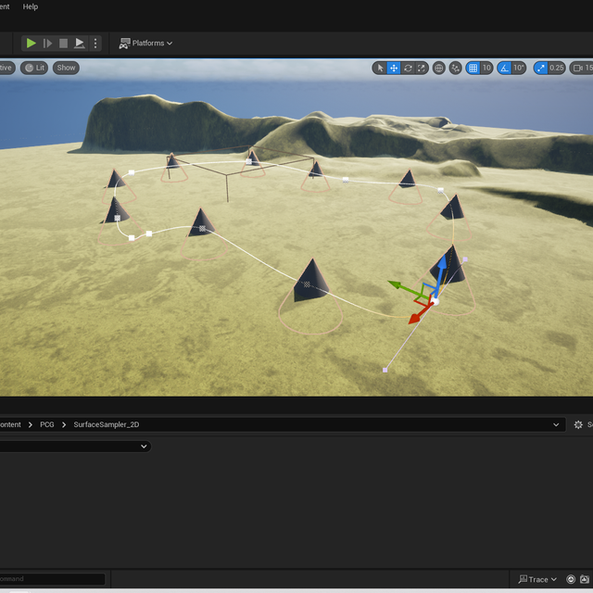This screenshot has height=593, width=593.
Task: Click the trace channel circular status icon
Action: (x=571, y=579)
